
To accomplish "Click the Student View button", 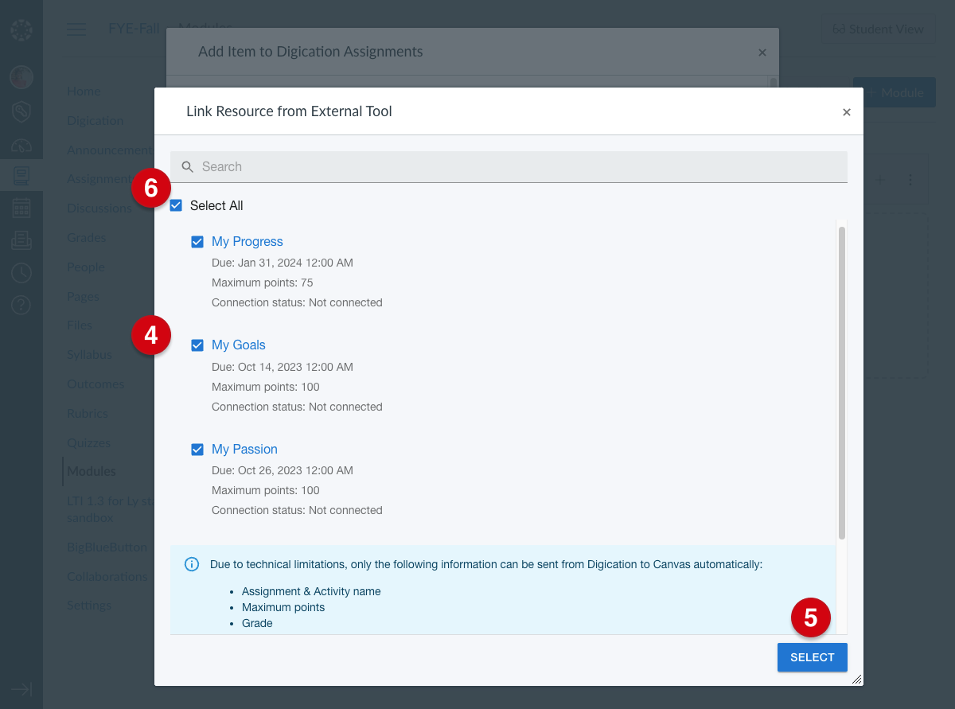I will click(x=879, y=29).
